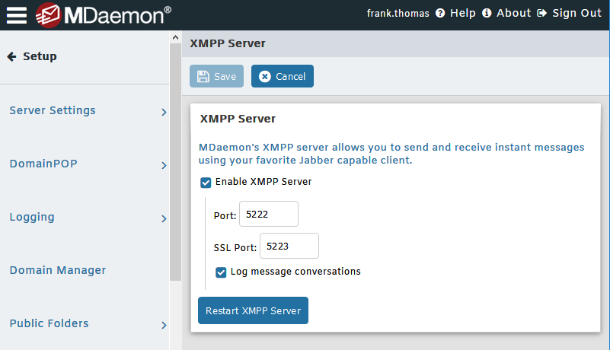The image size is (610, 350).
Task: Expand the Server Settings chevron
Action: click(164, 113)
